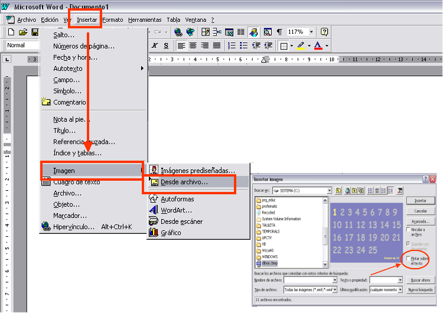Align text to the right
443x313 pixels.
[x=205, y=45]
